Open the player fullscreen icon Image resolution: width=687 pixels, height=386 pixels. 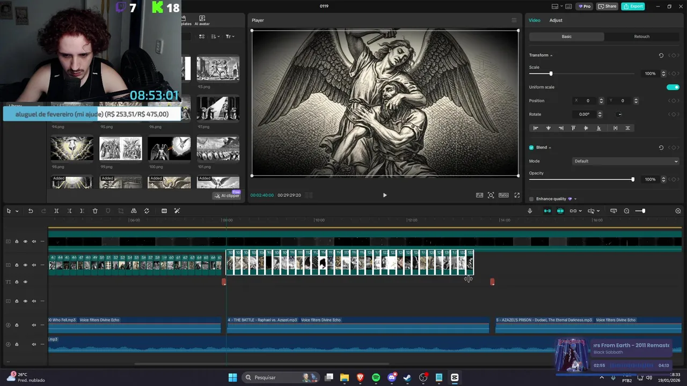517,195
